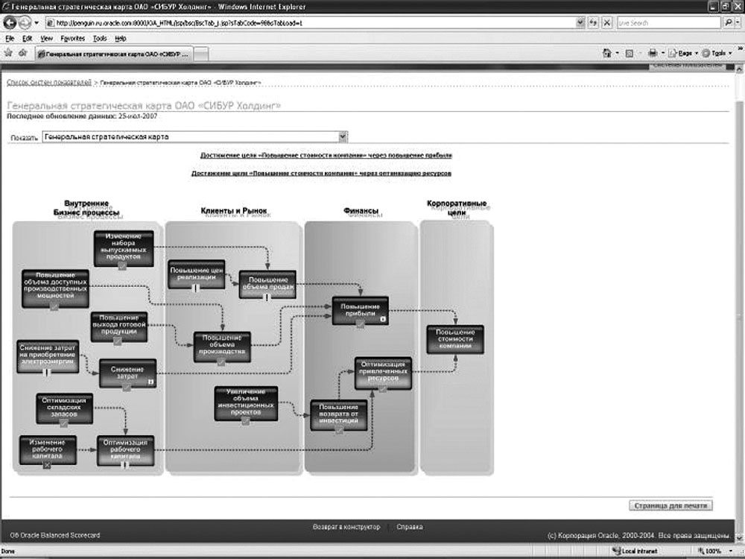Expand the Home button dropdown arrow
The width and height of the screenshot is (745, 559).
pyautogui.click(x=617, y=53)
